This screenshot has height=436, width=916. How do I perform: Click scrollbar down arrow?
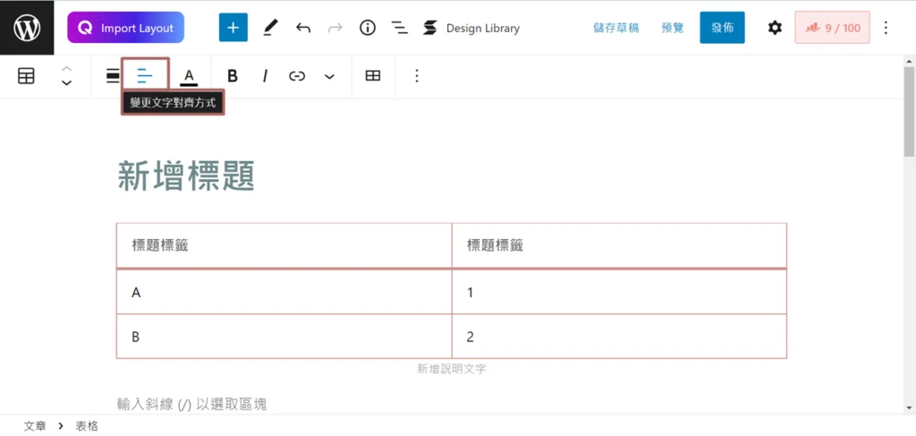point(909,408)
